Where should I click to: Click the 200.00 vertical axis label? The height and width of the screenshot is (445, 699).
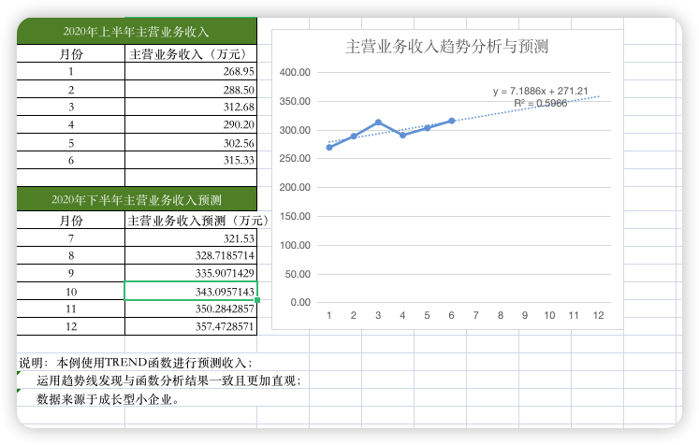coord(295,187)
